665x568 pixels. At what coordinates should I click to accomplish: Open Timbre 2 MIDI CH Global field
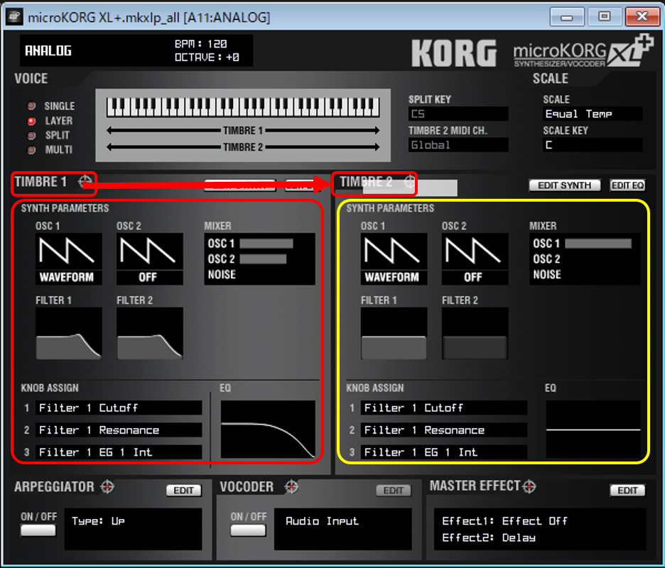[458, 145]
